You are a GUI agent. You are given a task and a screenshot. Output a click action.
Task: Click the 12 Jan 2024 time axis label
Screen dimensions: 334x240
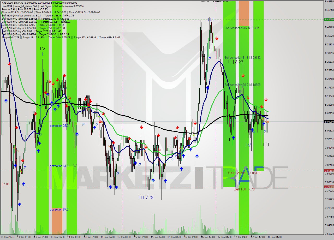(7, 237)
